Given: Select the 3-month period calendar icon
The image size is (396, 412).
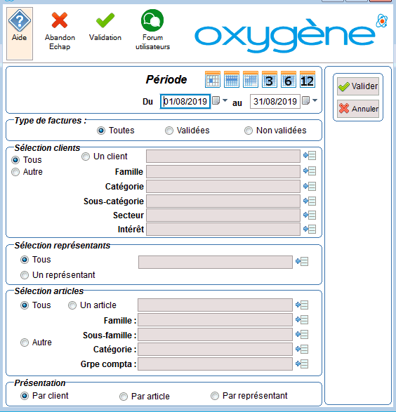Looking at the screenshot, I should pyautogui.click(x=270, y=79).
